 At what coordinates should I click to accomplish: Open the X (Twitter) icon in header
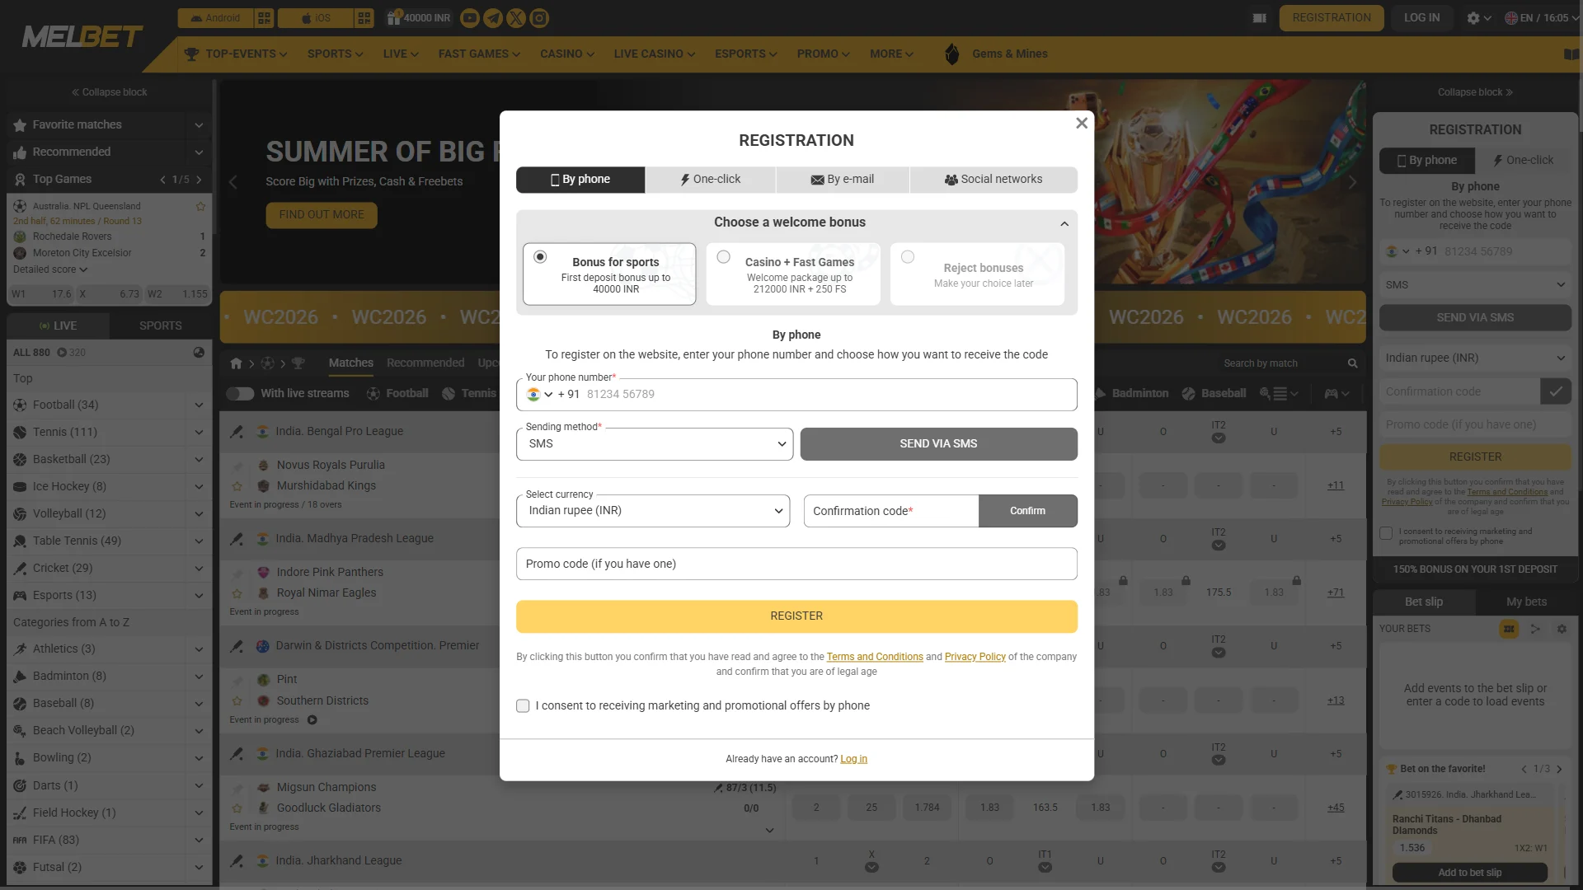pos(516,18)
